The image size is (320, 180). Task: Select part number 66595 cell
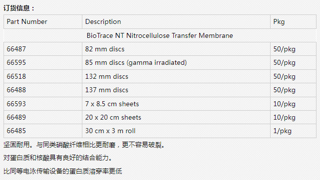coord(43,63)
